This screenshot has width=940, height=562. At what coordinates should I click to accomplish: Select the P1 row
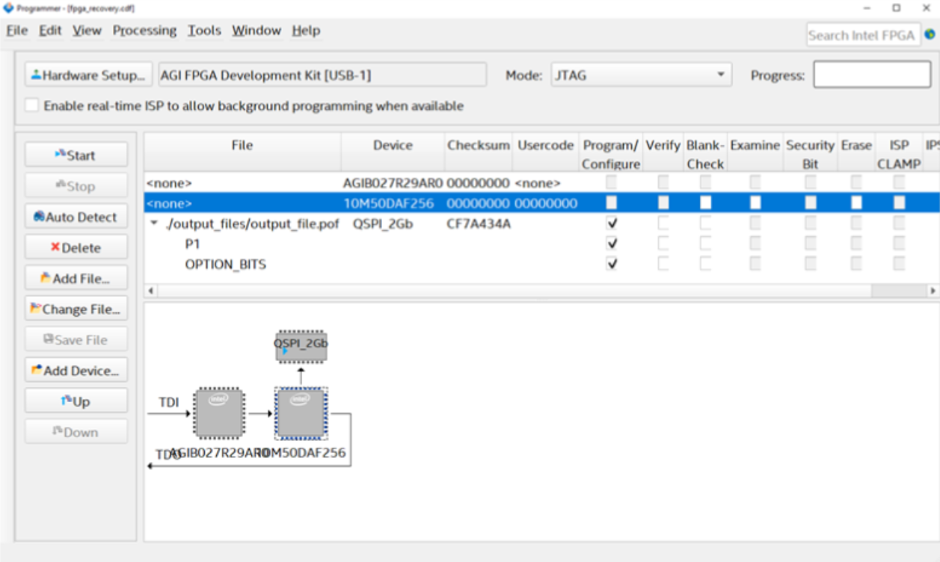pyautogui.click(x=541, y=244)
